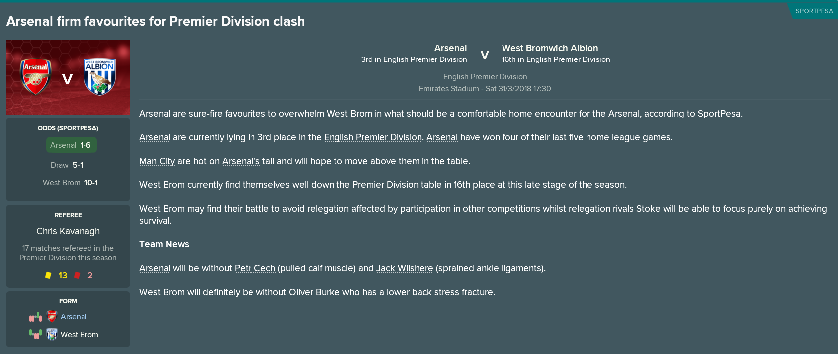Click West Brom form graph icon
This screenshot has height=354, width=838.
click(35, 334)
